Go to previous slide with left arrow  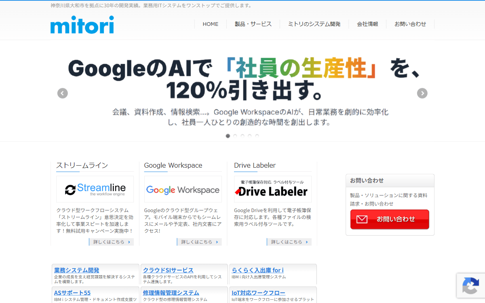tap(62, 93)
